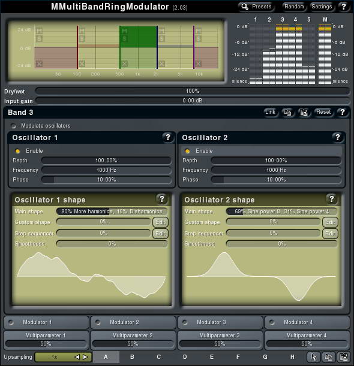Viewport: 354px width, 366px height.
Task: Click the X icon in band 4
Action: (161, 63)
